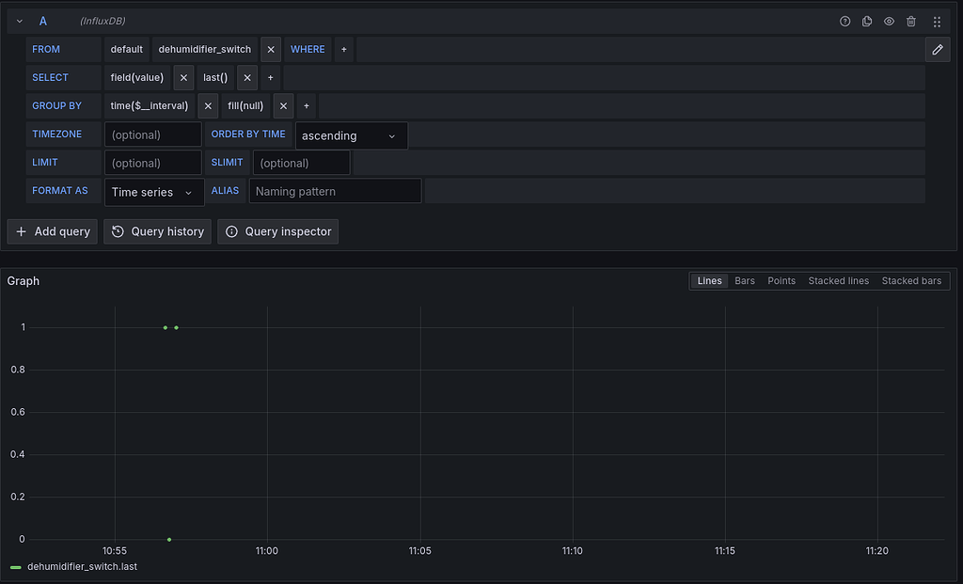Click the Add query button

point(53,231)
